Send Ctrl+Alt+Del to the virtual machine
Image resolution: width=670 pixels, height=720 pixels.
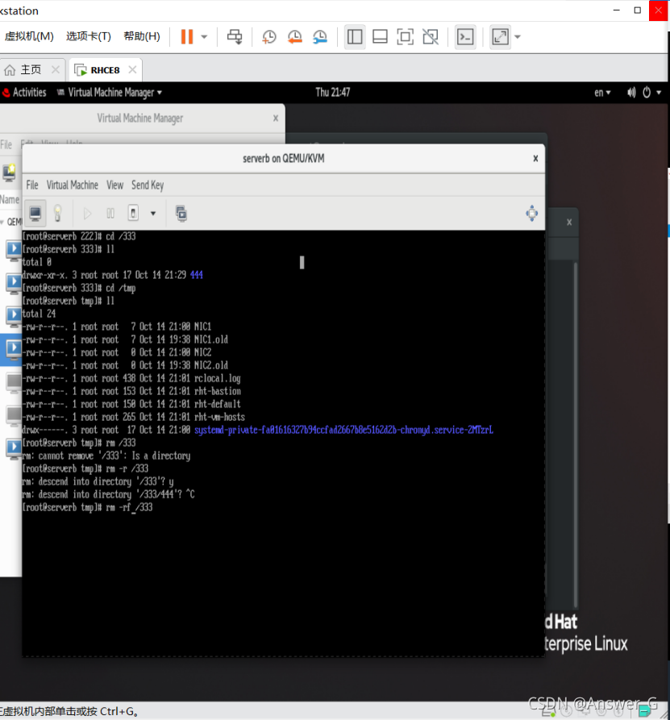(x=235, y=37)
